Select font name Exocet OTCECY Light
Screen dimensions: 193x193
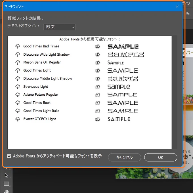tap(40, 119)
